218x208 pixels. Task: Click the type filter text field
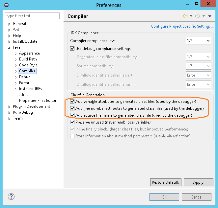[32, 16]
